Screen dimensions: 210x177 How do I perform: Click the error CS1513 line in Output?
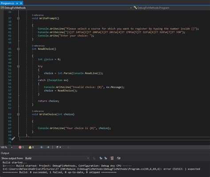pyautogui.click(x=101, y=169)
